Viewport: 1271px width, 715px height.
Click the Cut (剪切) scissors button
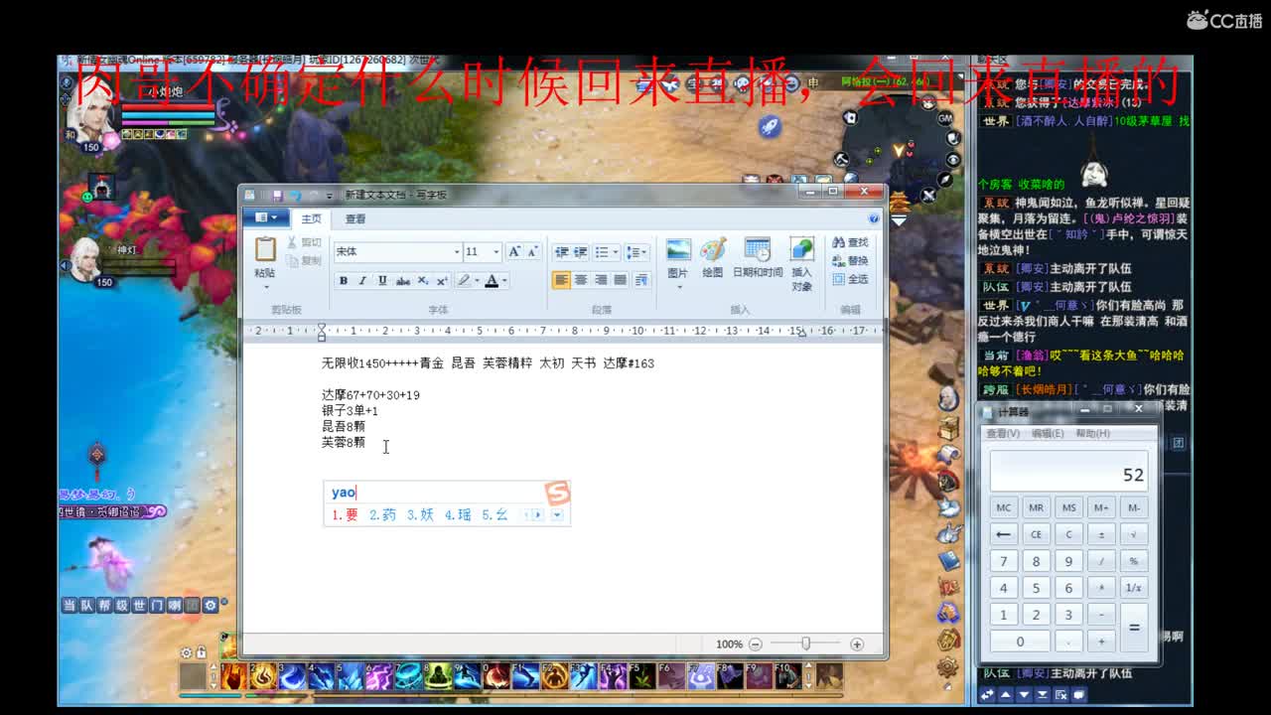[x=304, y=242]
